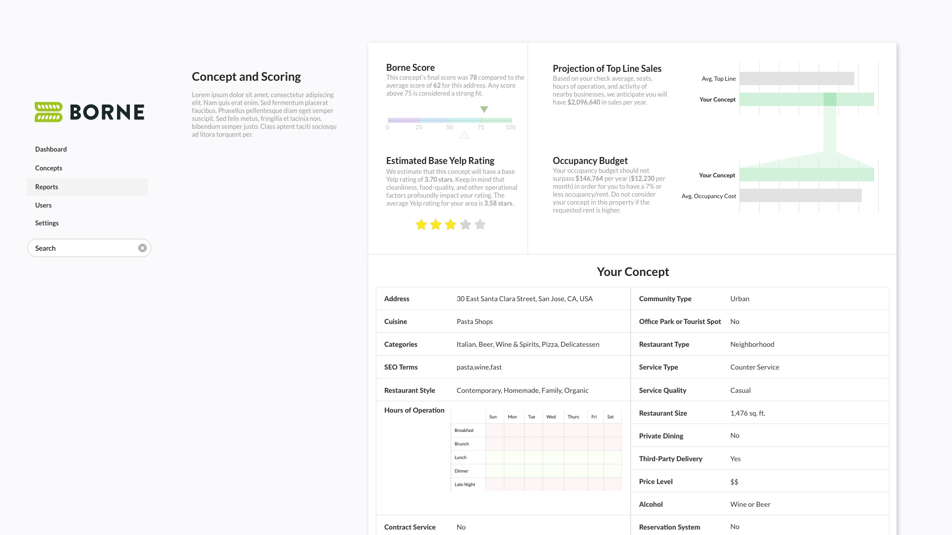Click the first yellow rating star
Viewport: 952px width, 535px height.
(421, 225)
